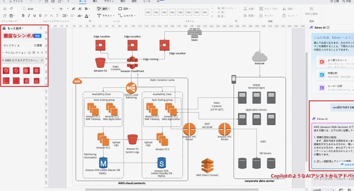Toggle bold formatting
The width and height of the screenshot is (354, 191).
(x=23, y=16)
